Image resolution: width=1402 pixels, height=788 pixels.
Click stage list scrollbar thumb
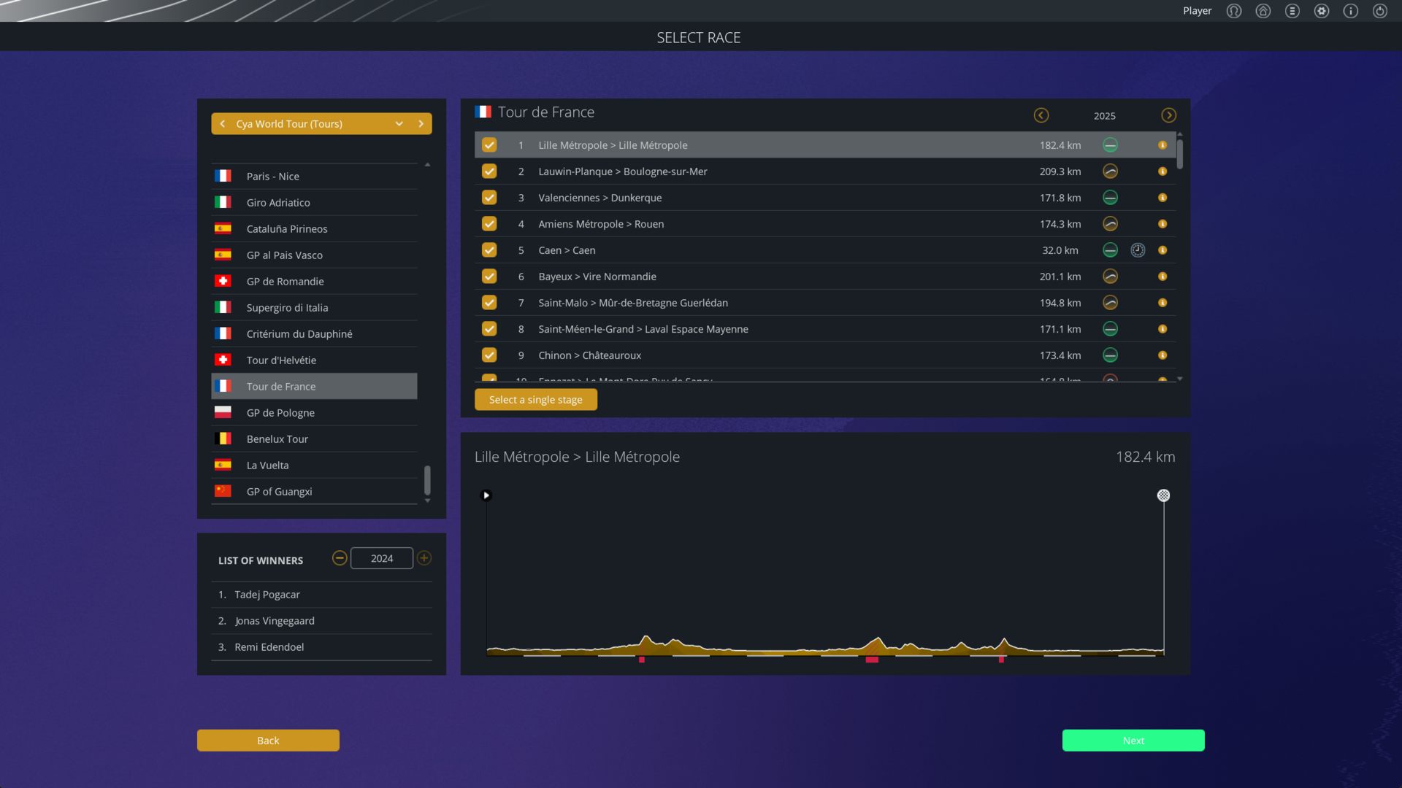pyautogui.click(x=1180, y=154)
